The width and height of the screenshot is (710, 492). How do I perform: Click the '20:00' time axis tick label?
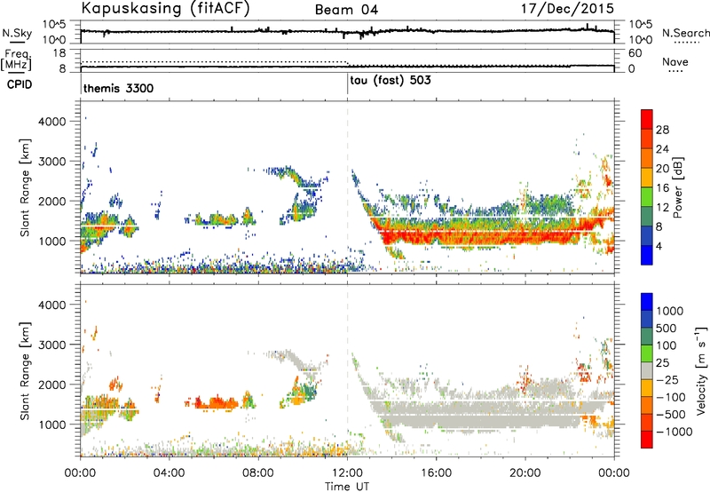point(525,473)
